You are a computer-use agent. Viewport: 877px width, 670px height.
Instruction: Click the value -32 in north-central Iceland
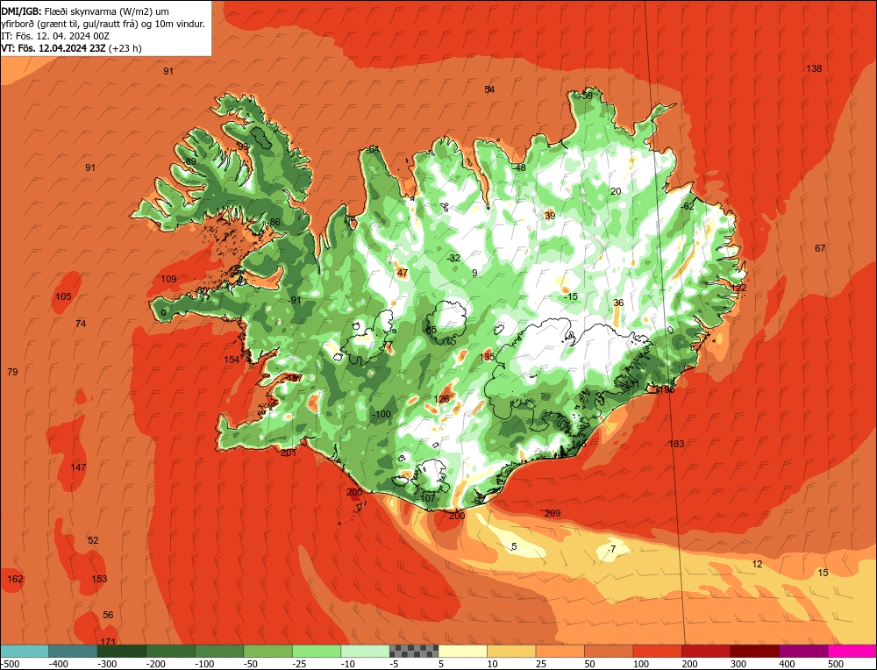click(x=453, y=258)
